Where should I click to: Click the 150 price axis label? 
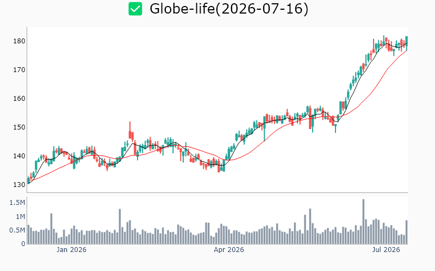[x=19, y=127]
